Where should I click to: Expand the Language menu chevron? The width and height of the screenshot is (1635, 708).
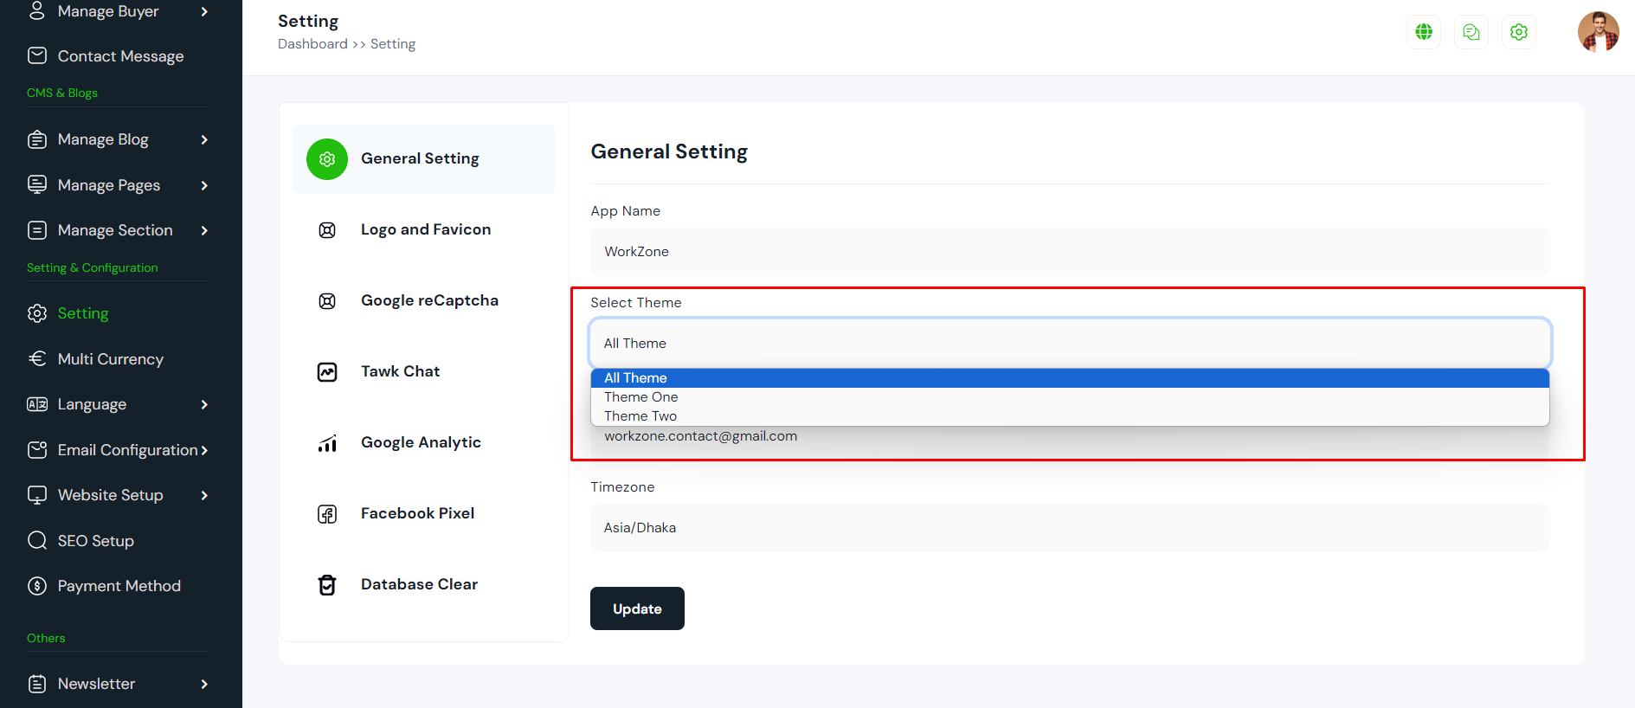click(x=204, y=404)
